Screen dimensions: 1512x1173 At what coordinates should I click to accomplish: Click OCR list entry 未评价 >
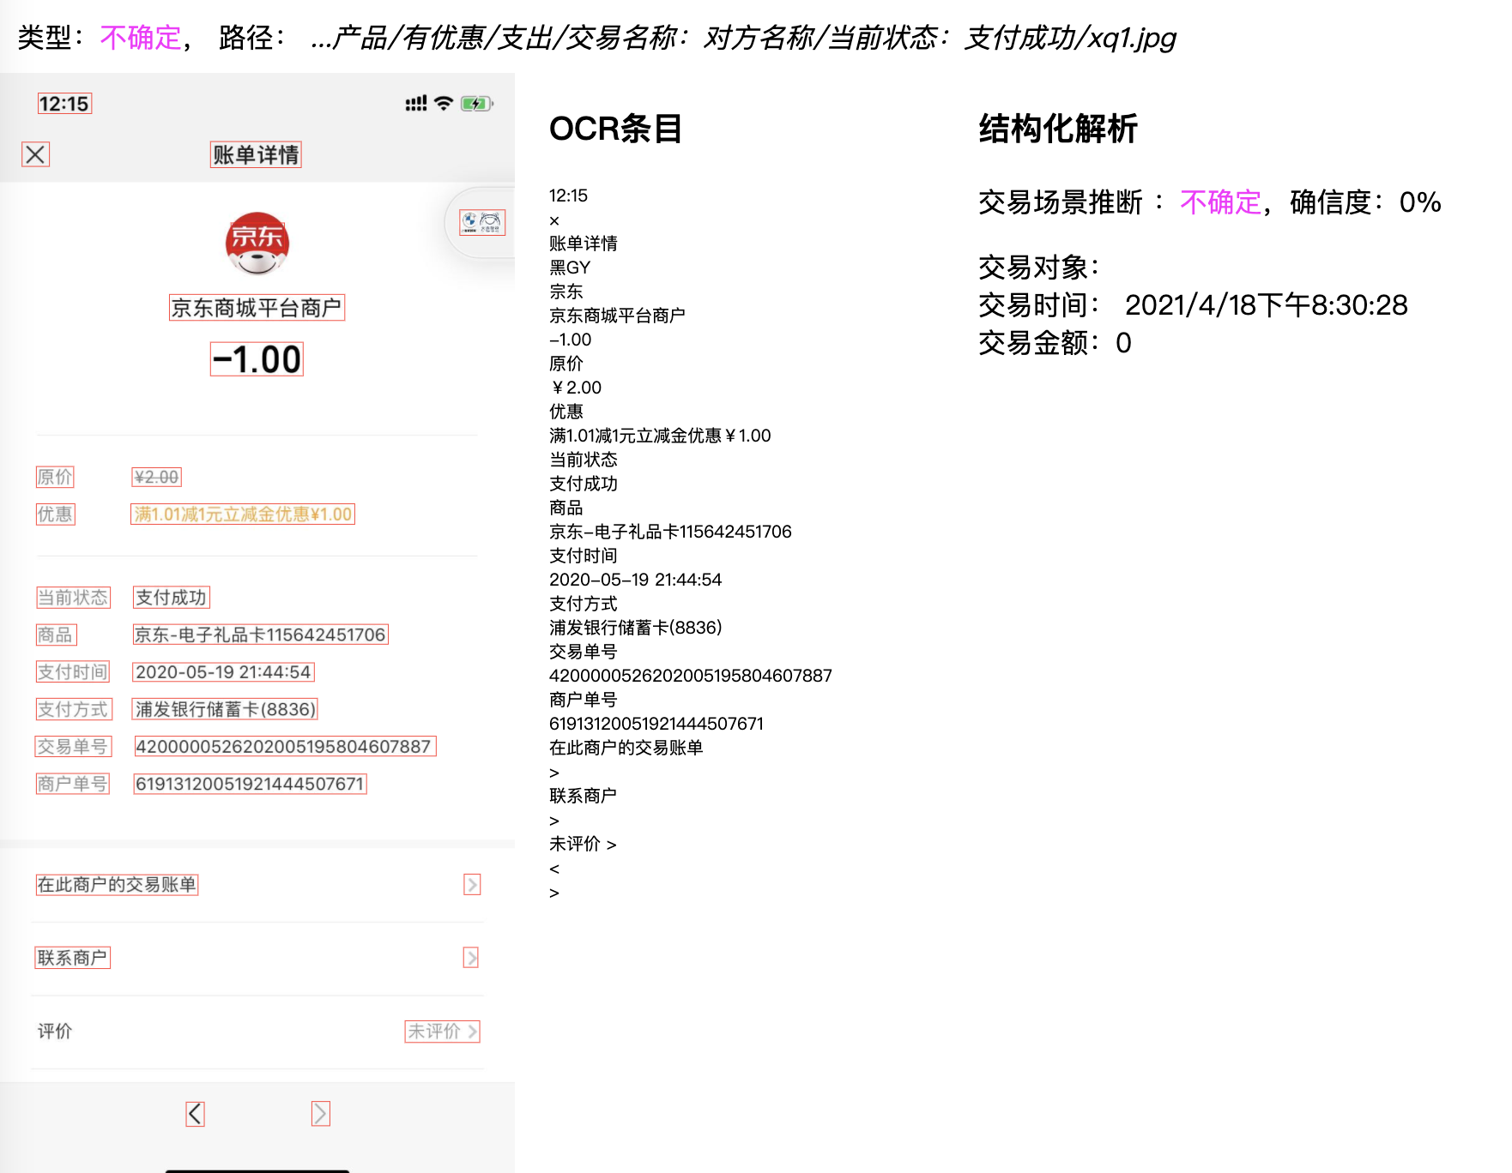583,844
